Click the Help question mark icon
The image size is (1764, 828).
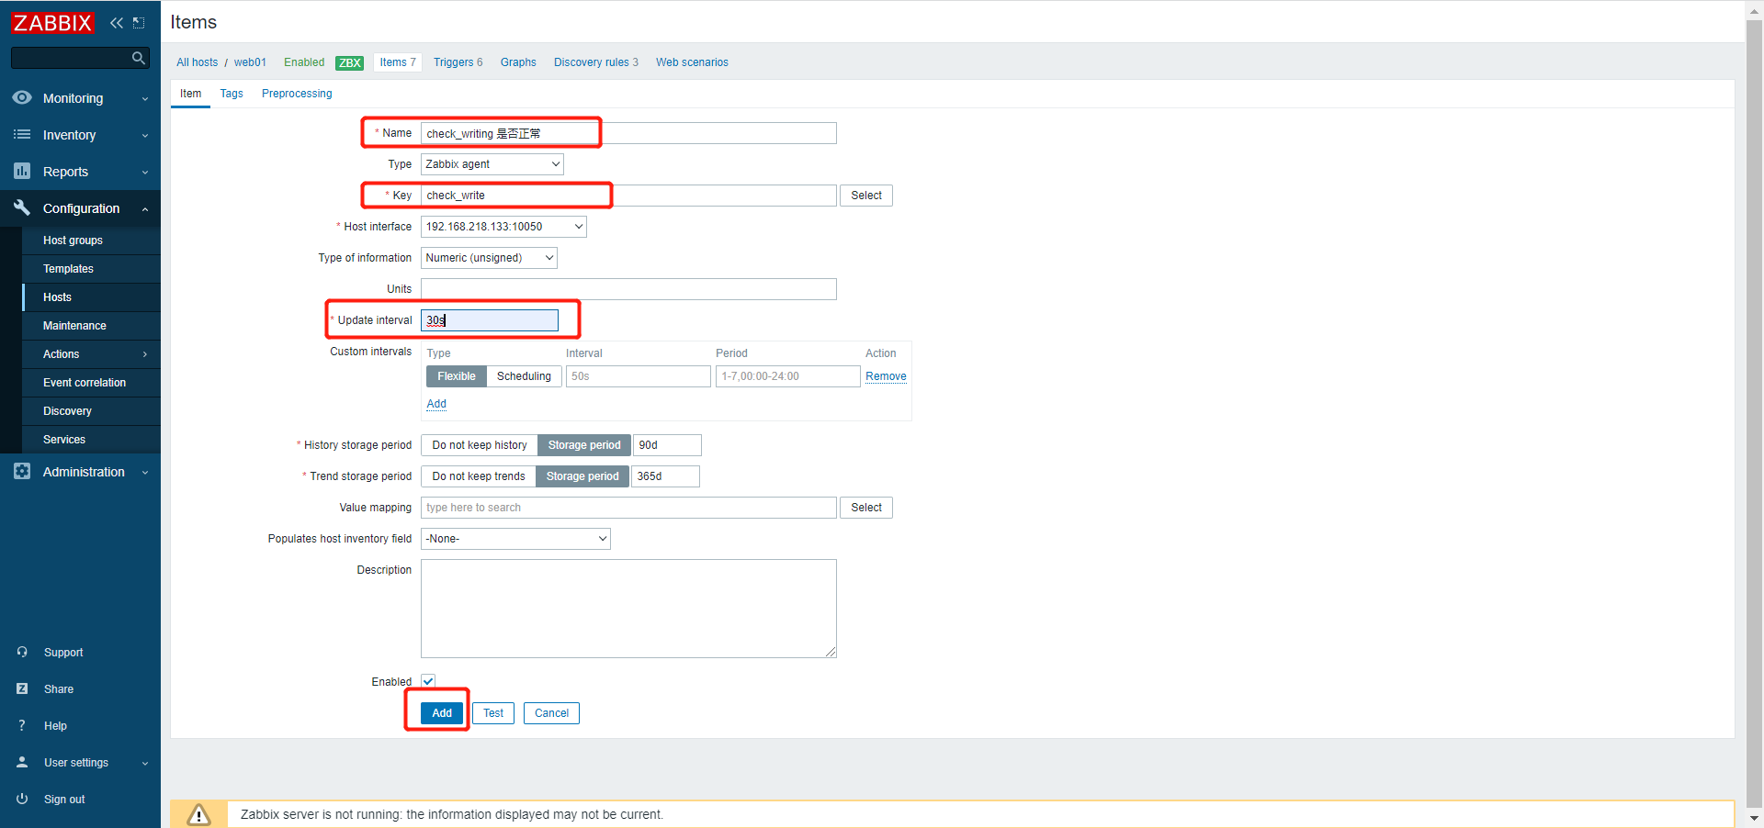(x=22, y=725)
